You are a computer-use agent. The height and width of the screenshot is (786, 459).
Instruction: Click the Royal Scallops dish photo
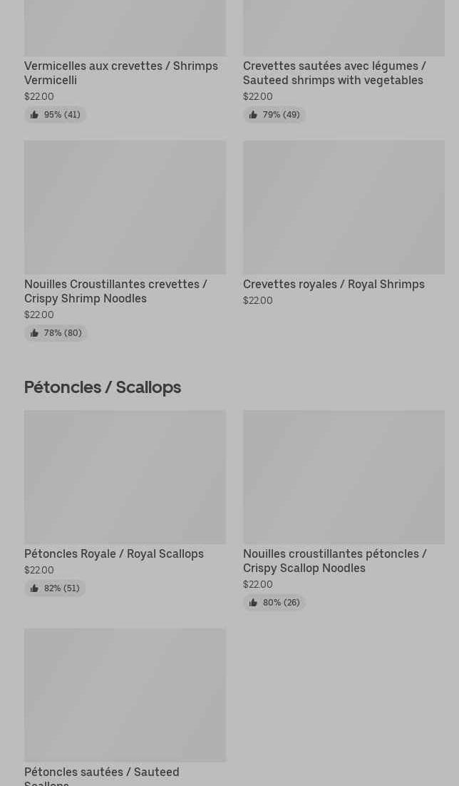click(x=125, y=476)
